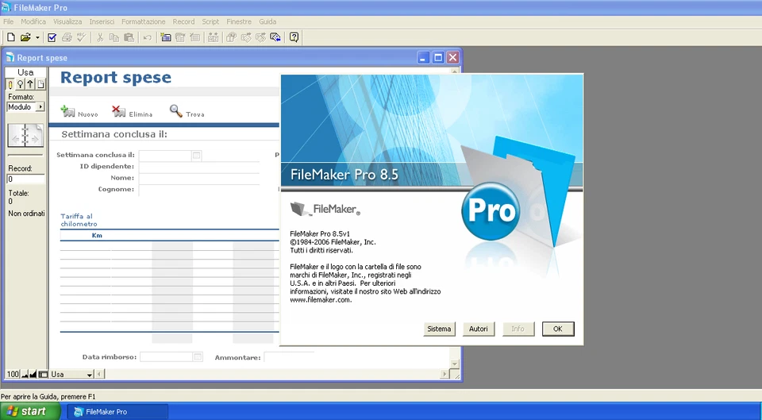Click into the Cognome field
This screenshot has height=420, width=762.
coord(199,189)
